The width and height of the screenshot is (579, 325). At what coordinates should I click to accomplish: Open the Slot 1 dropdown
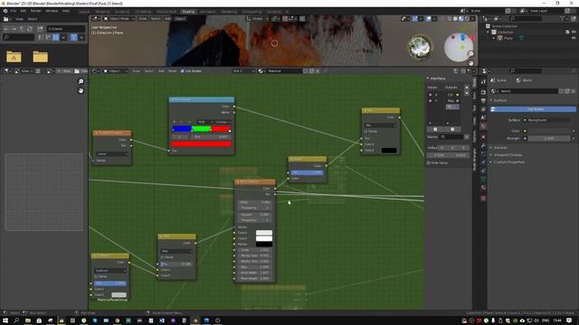[243, 70]
